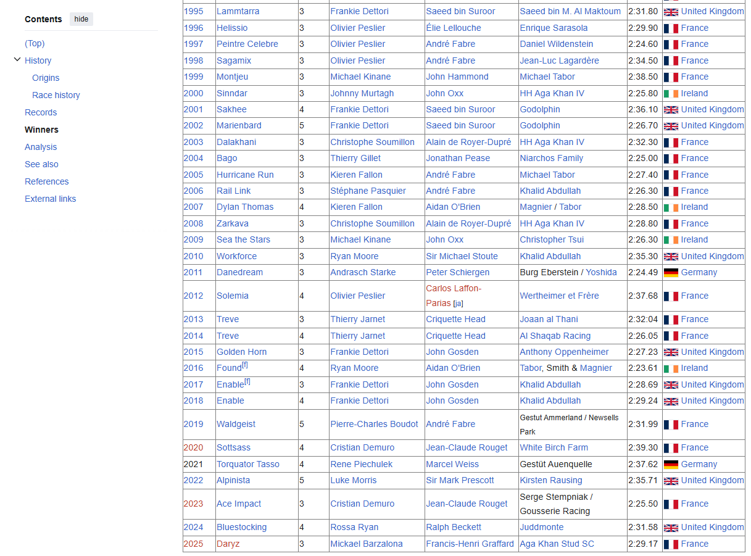Click the United Kingdom flag in the 1995 row

[671, 11]
